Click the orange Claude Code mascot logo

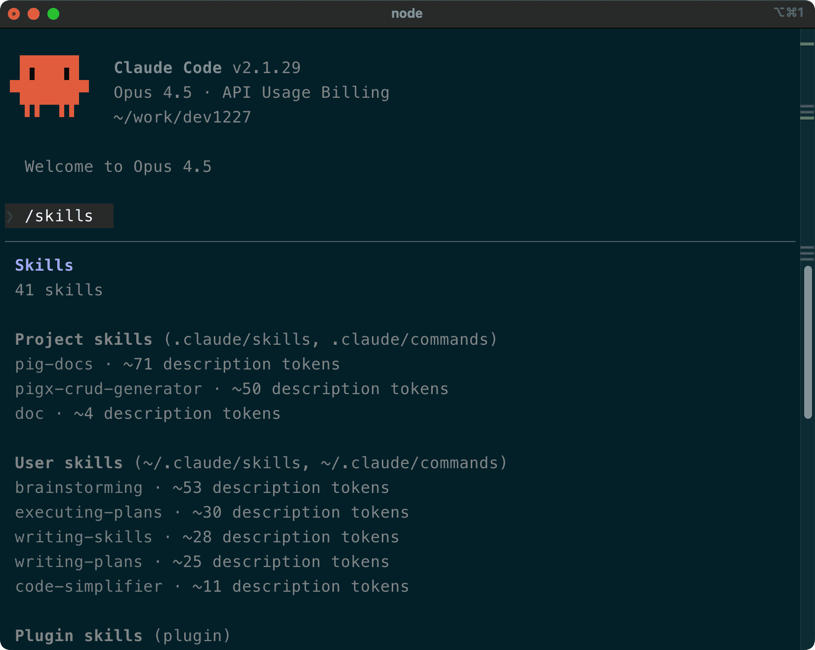49,86
